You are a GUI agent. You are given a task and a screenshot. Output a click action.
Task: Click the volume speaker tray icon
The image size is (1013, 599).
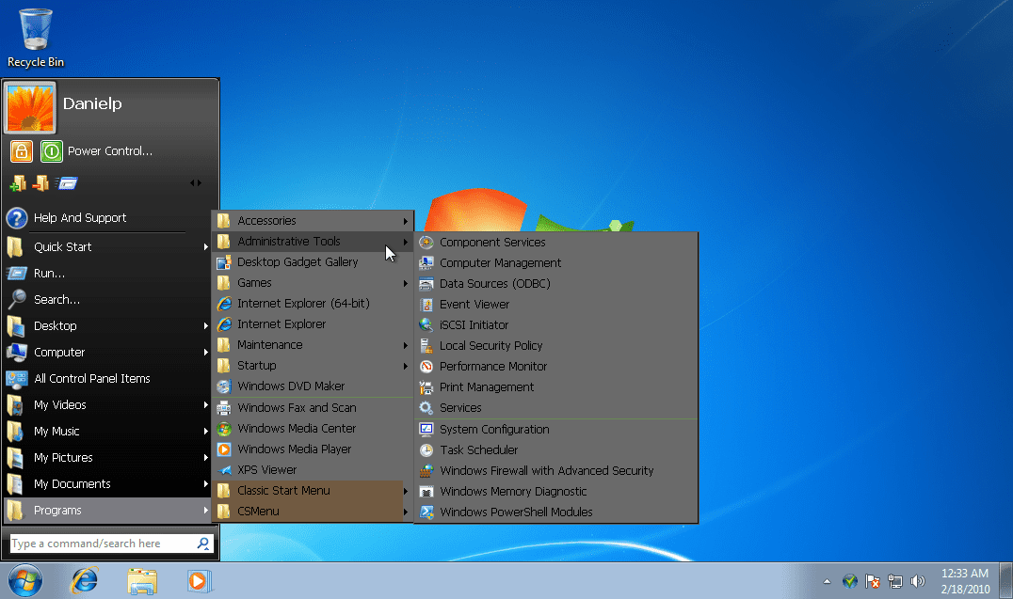(x=917, y=581)
